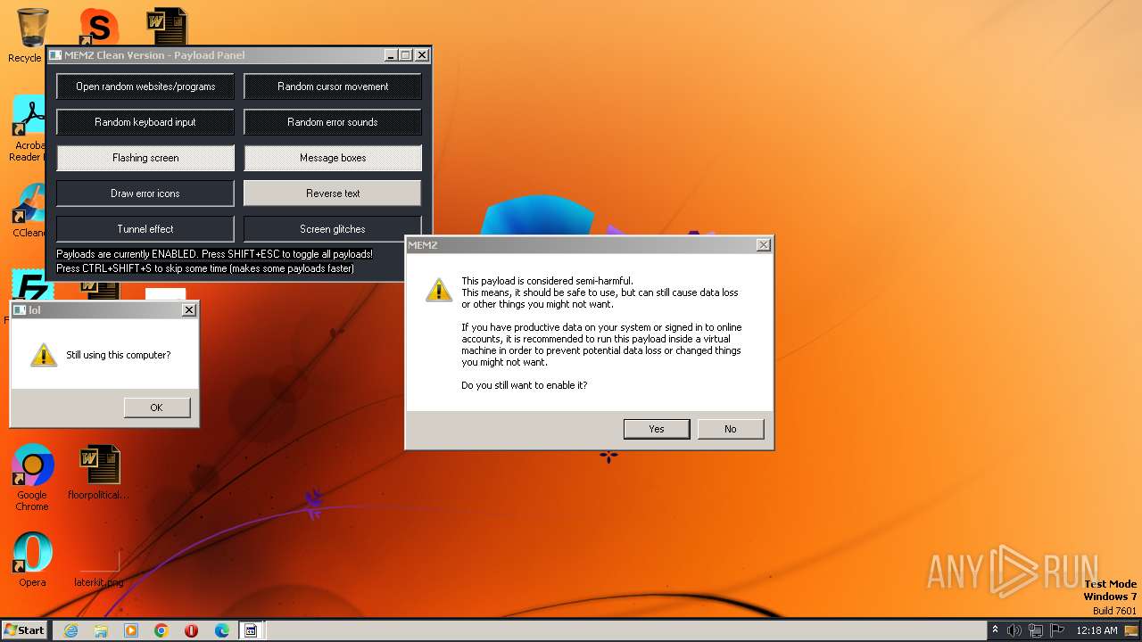Launch Microsoft Edge from the taskbar
Viewport: 1142px width, 642px height.
pos(222,630)
